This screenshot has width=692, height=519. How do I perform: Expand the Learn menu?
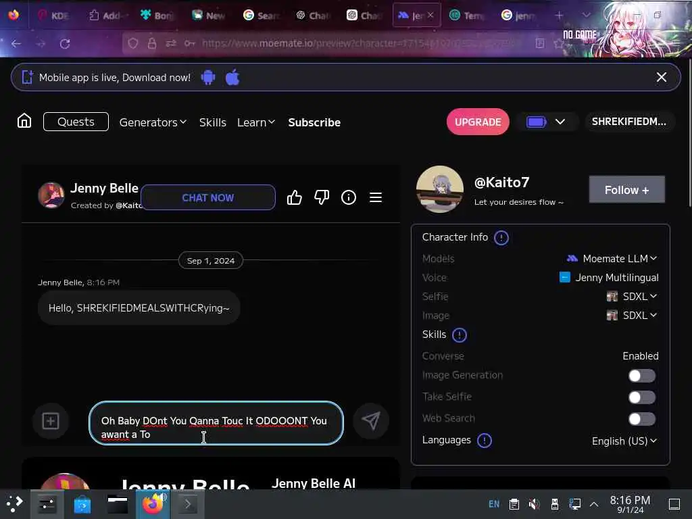point(256,122)
